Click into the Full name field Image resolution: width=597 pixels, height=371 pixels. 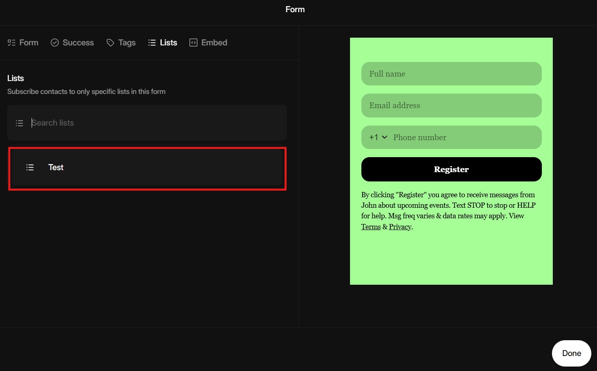click(451, 74)
